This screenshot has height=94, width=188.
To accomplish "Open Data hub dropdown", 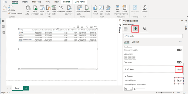I will 42,13.
